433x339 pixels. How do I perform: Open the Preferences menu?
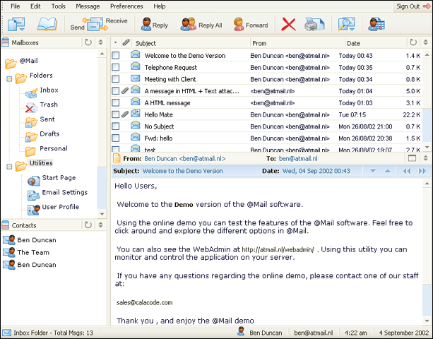126,6
